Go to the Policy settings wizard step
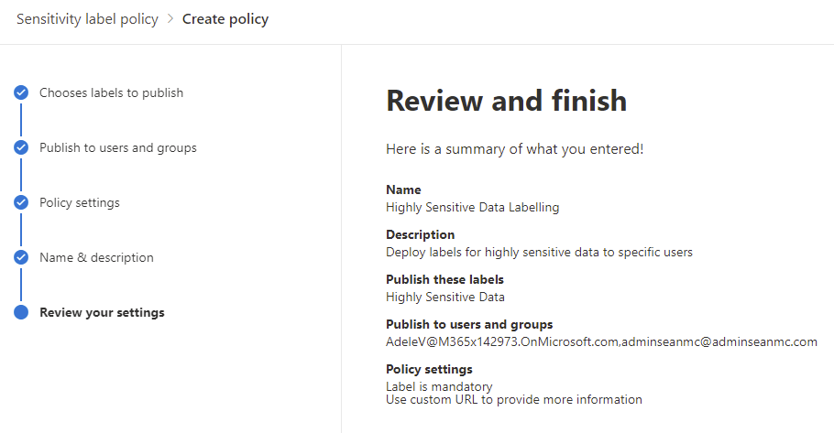 (80, 202)
